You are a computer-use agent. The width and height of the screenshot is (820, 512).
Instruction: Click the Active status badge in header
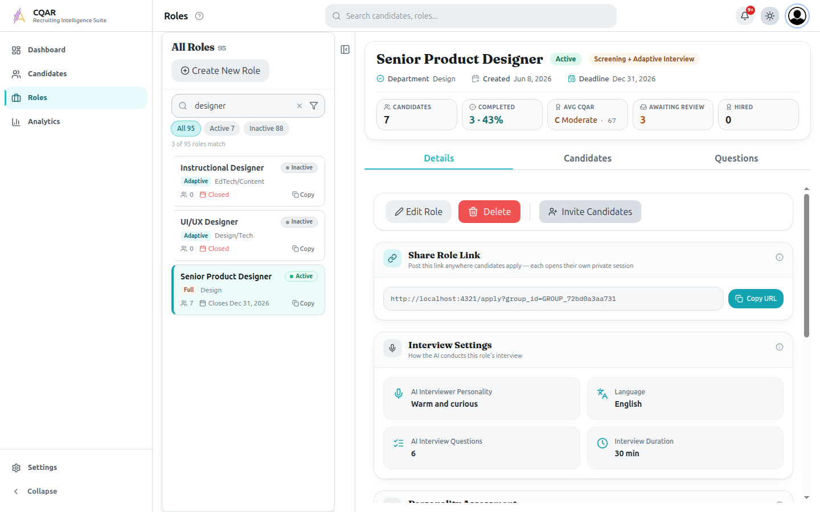[x=565, y=59]
